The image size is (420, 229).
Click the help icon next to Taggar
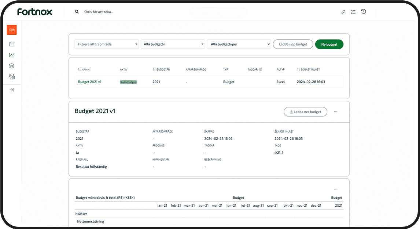[x=261, y=69]
